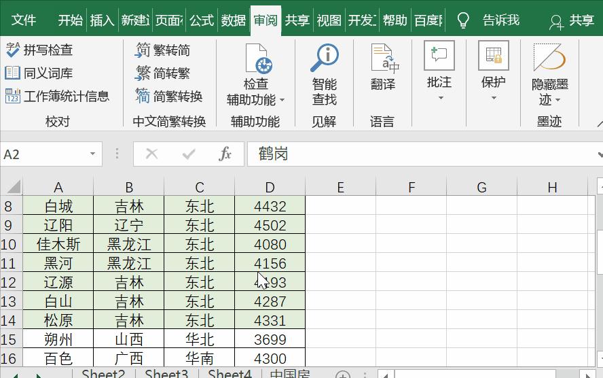The image size is (603, 378).
Task: Click the 检查辅助功能 accessibility icon
Action: (x=260, y=58)
